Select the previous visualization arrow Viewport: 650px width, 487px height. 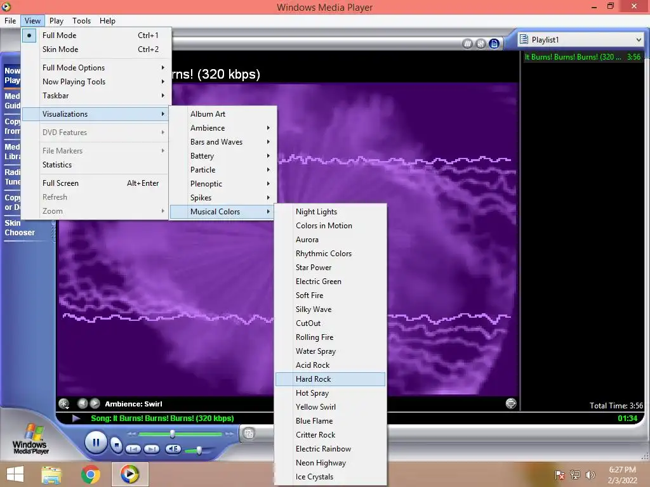[x=83, y=403]
